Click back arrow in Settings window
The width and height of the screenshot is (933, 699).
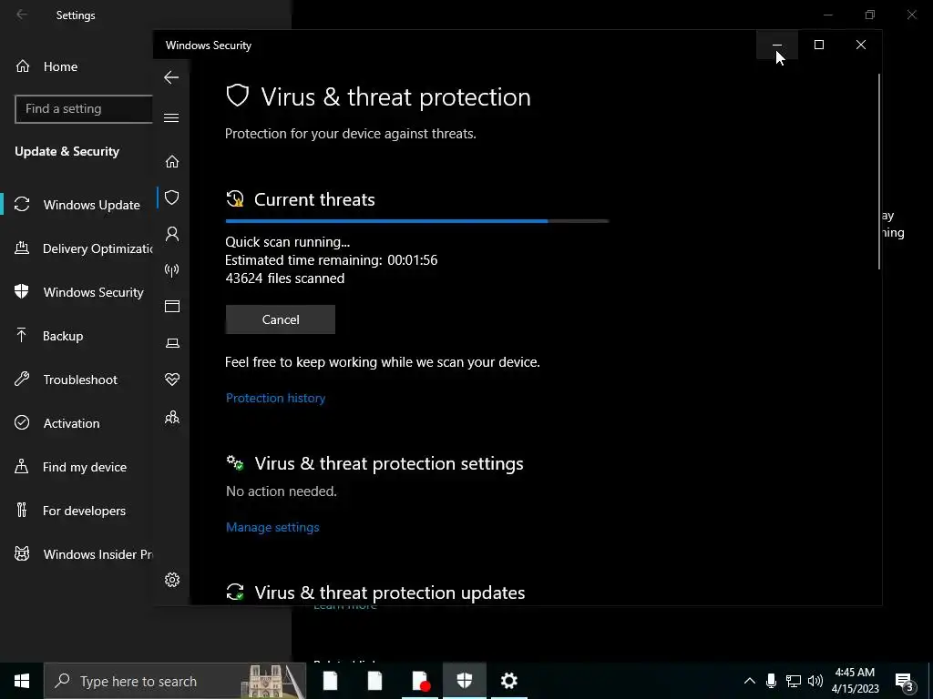click(x=22, y=15)
